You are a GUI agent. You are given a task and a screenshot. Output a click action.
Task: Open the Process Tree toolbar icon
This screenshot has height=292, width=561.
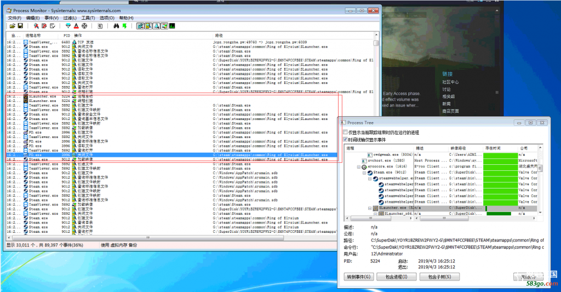[x=100, y=26]
